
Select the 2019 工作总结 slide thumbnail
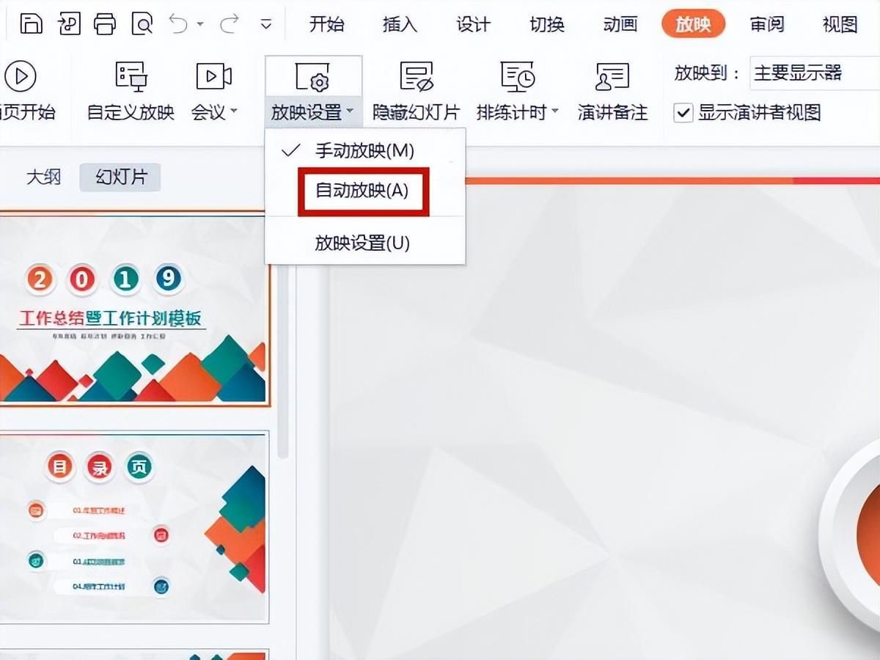[x=133, y=308]
